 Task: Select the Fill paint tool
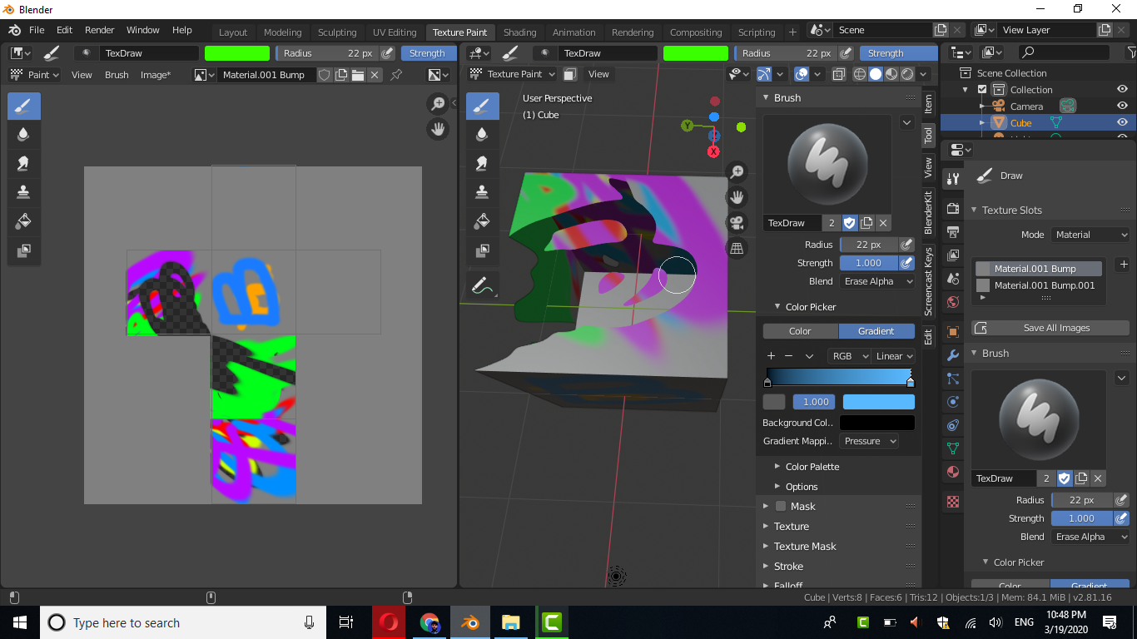click(482, 221)
